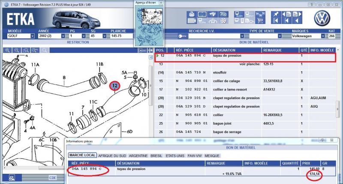
Task: Switch to the BRESIL tab
Action: click(156, 156)
